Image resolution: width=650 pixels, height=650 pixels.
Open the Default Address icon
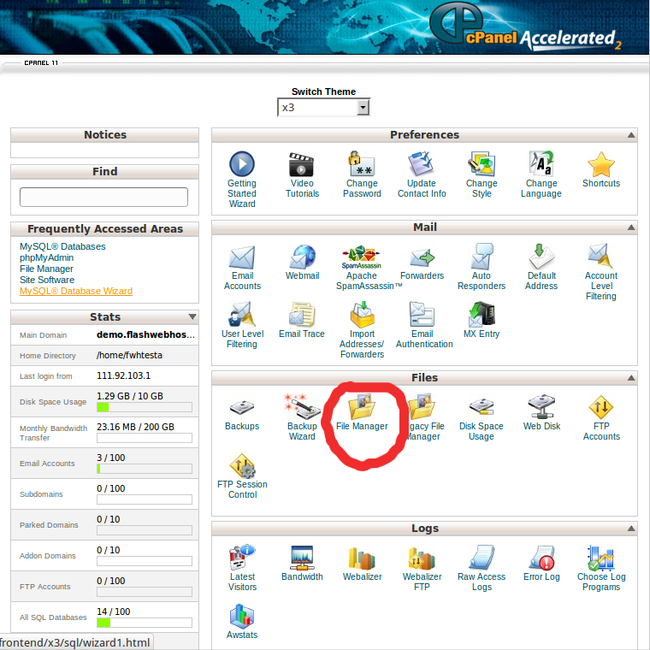pyautogui.click(x=541, y=257)
